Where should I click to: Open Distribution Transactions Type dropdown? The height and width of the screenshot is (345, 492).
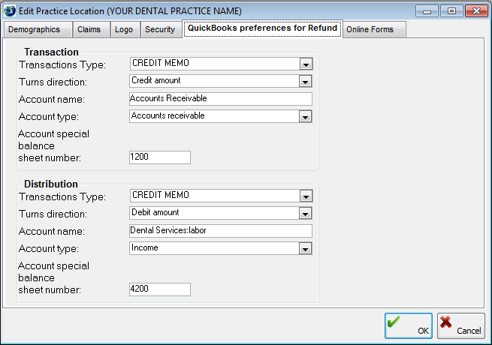pos(305,196)
